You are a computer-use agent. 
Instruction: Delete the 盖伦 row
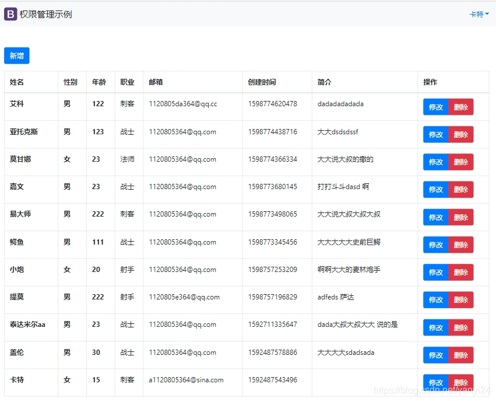click(461, 355)
